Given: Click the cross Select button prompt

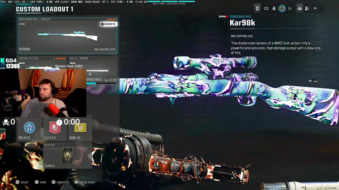Looking at the screenshot, I should 22,182.
